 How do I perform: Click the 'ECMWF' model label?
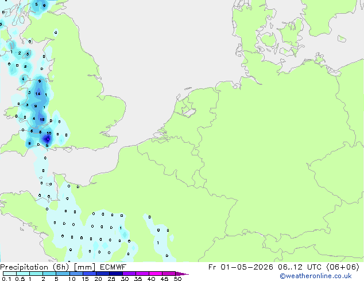tap(113, 267)
